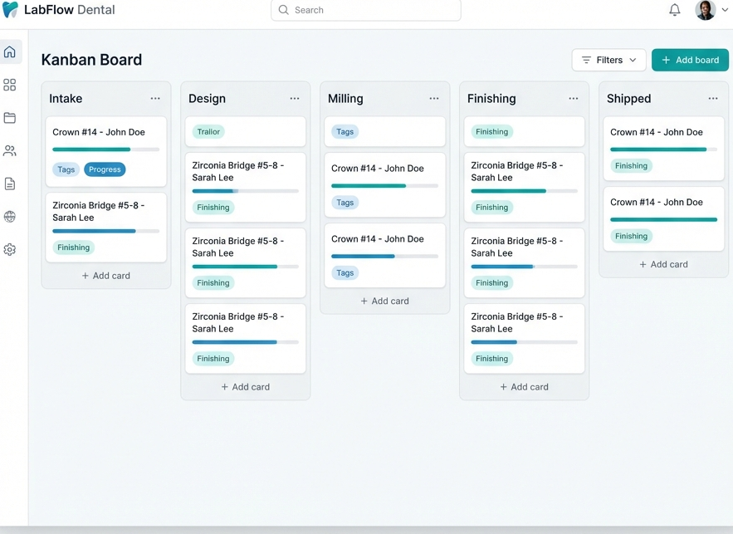Open the dashboard grid icon in the sidebar
The image size is (733, 534).
pos(10,84)
